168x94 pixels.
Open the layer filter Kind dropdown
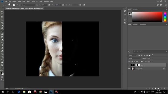pyautogui.click(x=133, y=55)
